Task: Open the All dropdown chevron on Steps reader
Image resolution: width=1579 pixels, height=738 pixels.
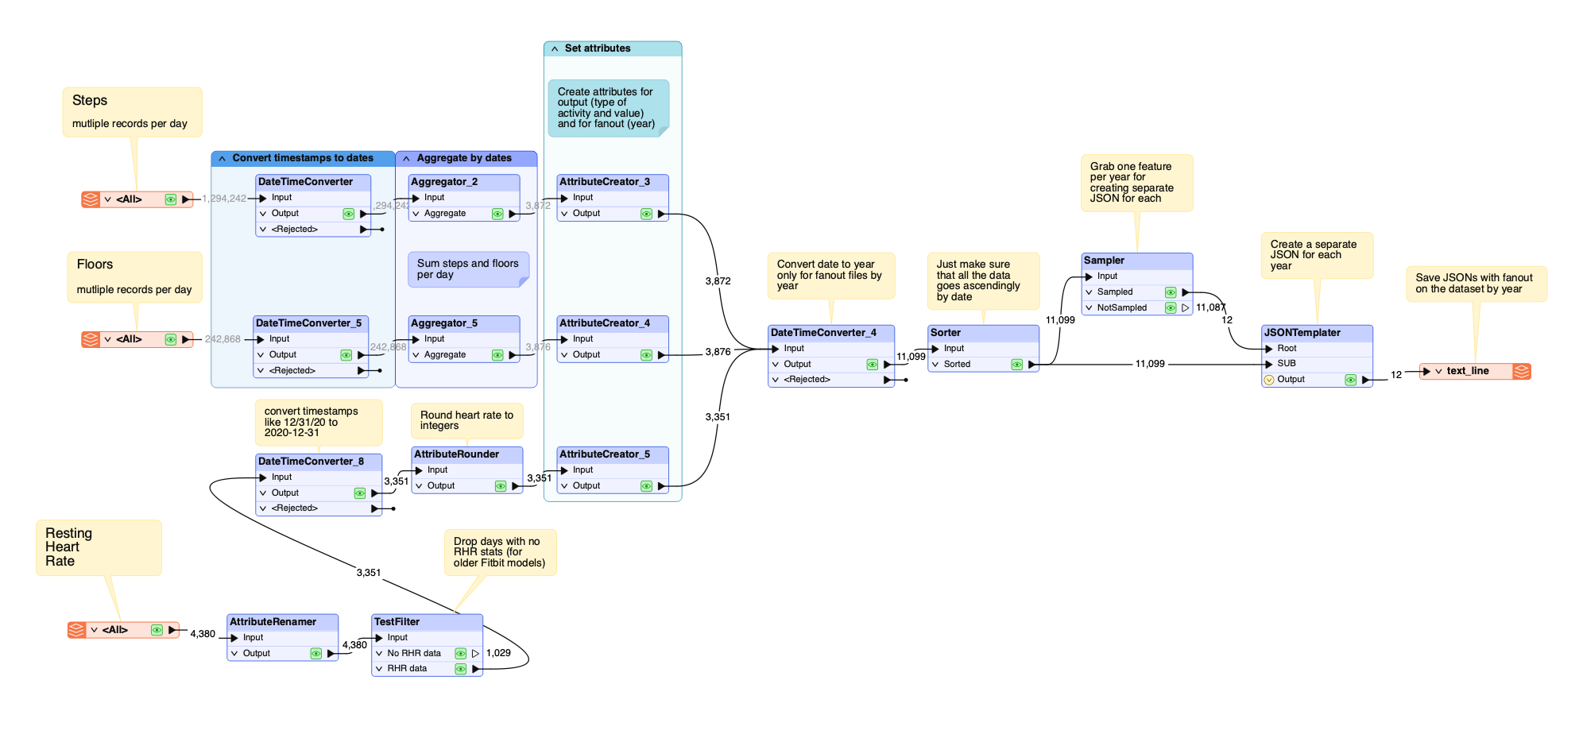Action: tap(107, 199)
